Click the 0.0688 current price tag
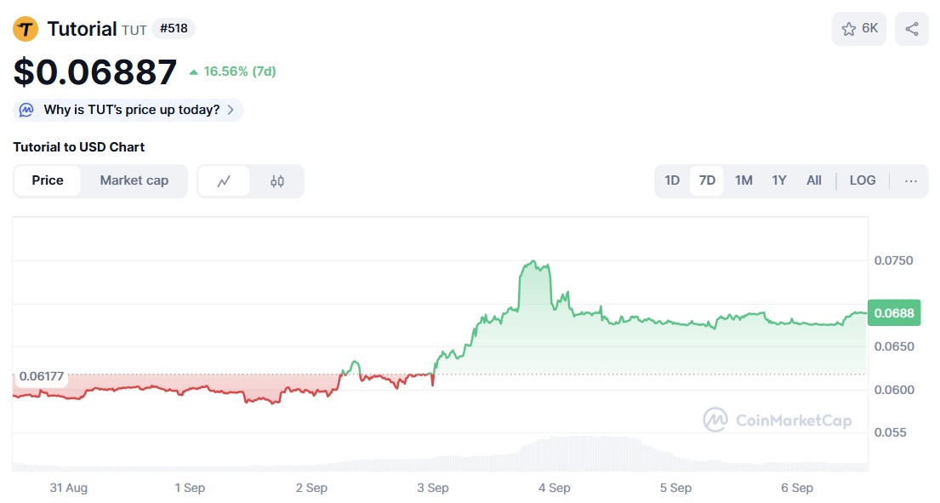940x503 pixels. pos(894,313)
